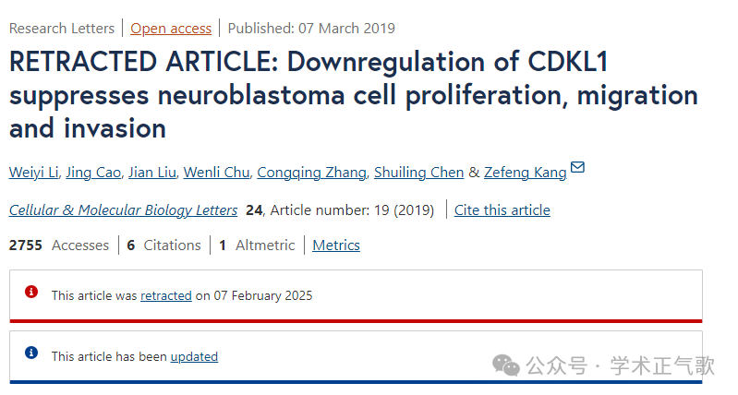Click the red retraction alert icon
The width and height of the screenshot is (738, 395).
[31, 292]
